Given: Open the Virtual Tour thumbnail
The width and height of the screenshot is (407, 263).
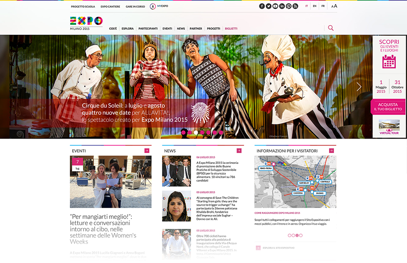Looking at the screenshot, I should click(389, 127).
